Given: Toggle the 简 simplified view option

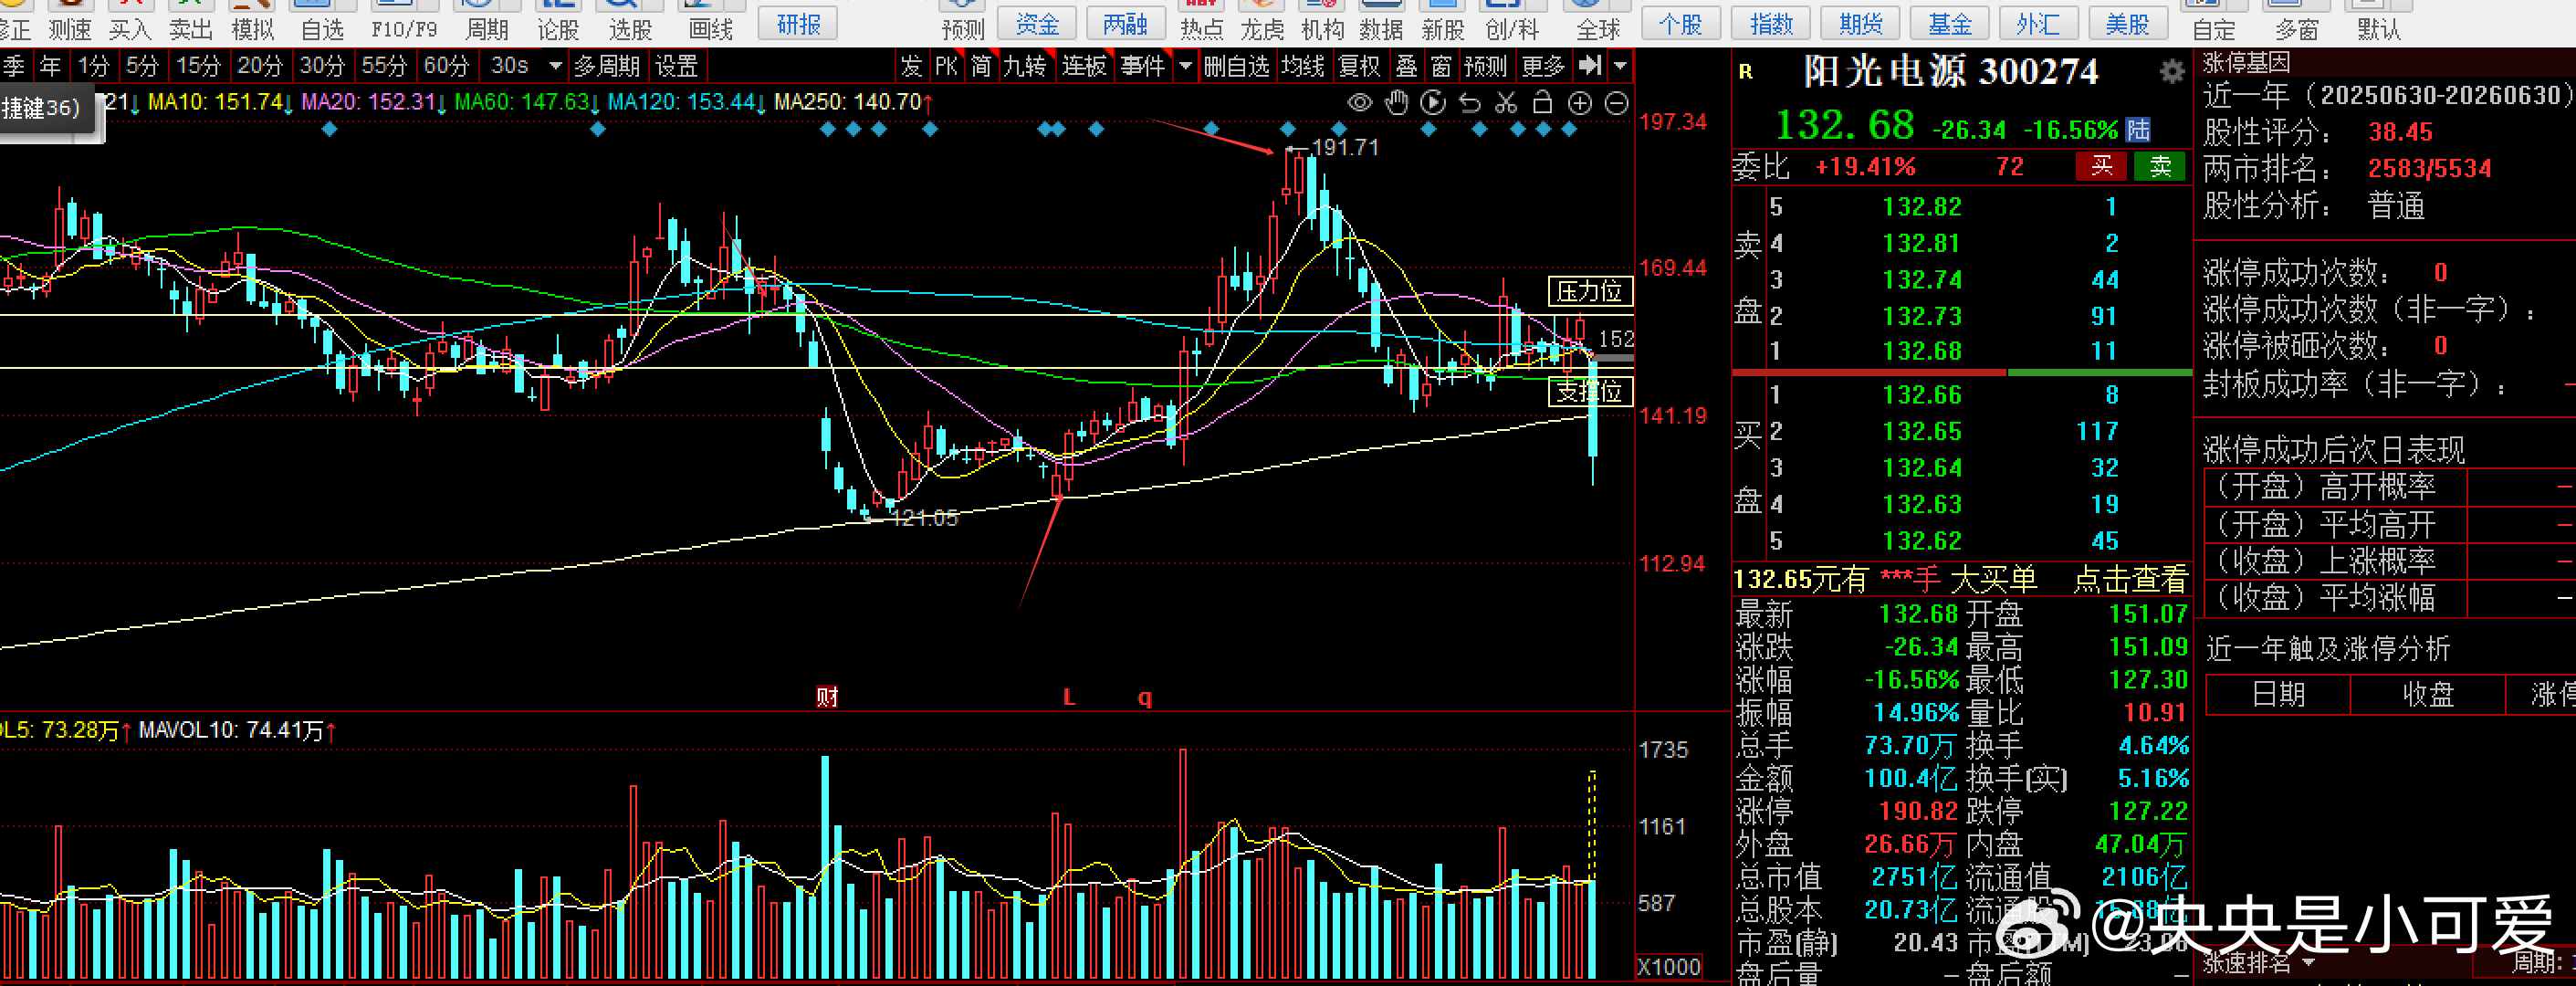Looking at the screenshot, I should [x=981, y=66].
